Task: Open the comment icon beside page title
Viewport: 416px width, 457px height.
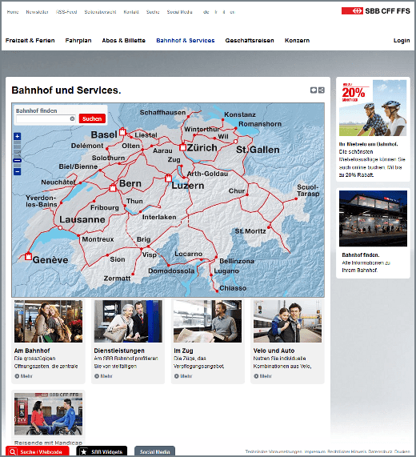Action: [x=314, y=90]
